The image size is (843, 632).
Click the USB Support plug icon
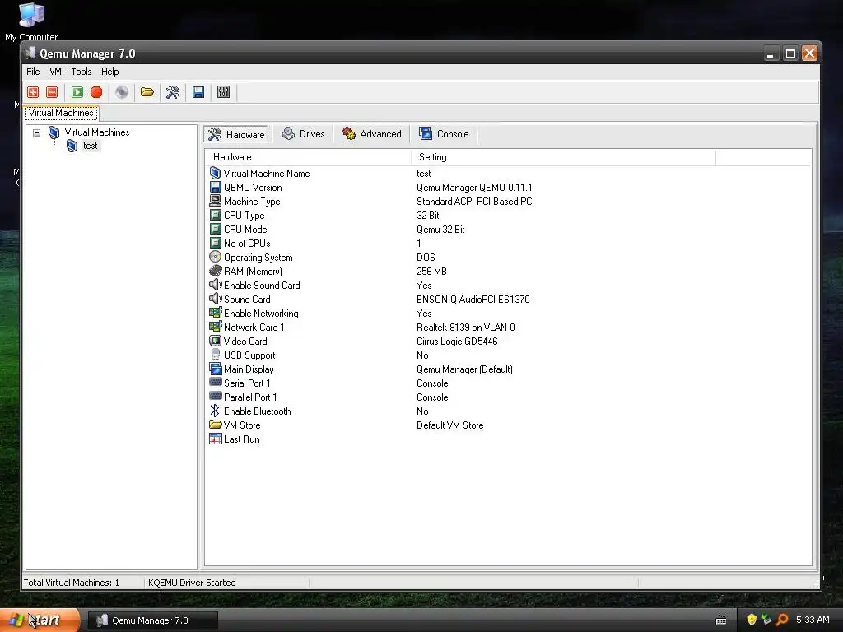(x=215, y=355)
